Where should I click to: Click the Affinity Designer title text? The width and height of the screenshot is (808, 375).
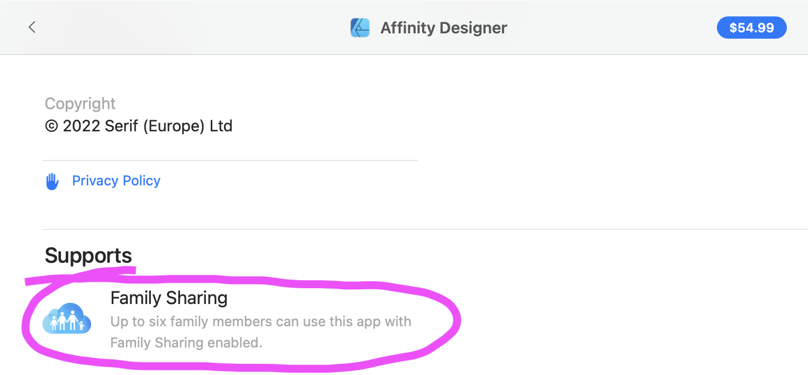(x=443, y=28)
